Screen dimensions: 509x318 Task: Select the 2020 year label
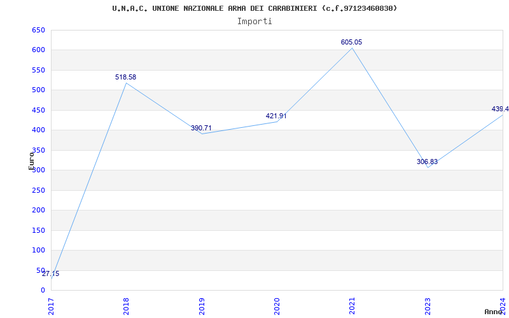click(x=277, y=306)
